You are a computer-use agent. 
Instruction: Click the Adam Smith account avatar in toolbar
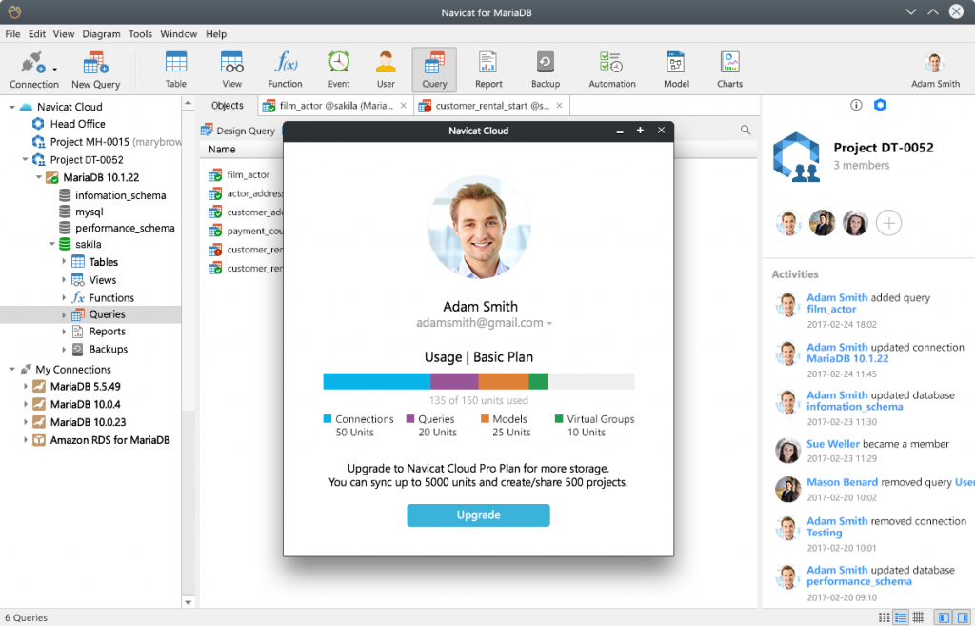[935, 63]
